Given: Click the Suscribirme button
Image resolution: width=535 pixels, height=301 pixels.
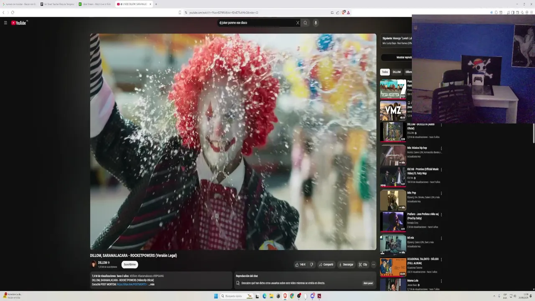Looking at the screenshot, I should tap(130, 264).
